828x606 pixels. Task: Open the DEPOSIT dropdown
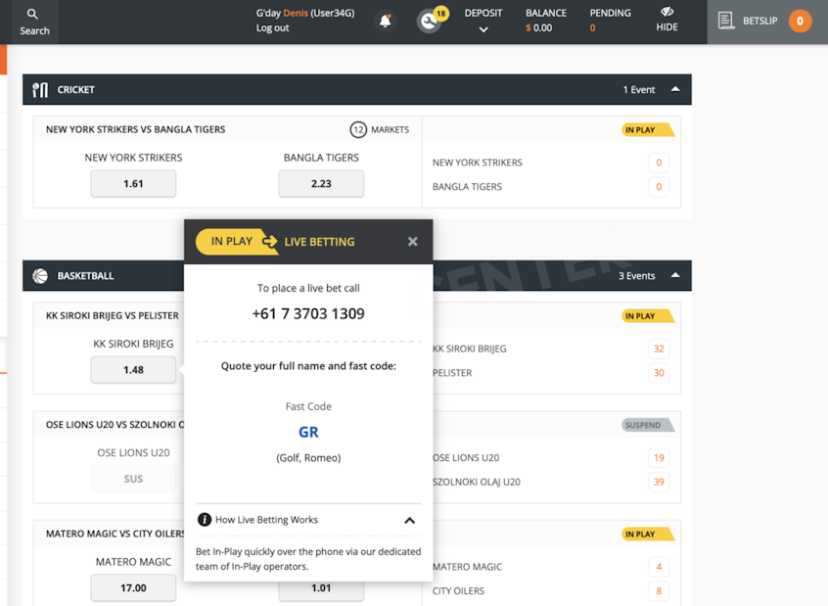click(483, 20)
